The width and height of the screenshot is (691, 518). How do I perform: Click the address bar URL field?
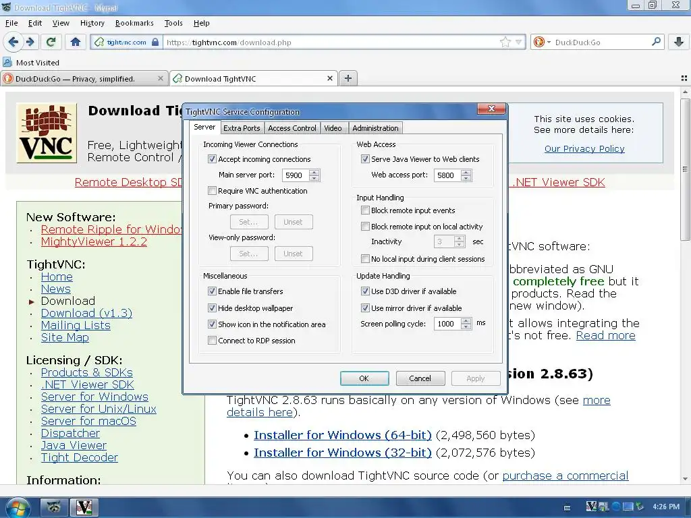tap(331, 42)
